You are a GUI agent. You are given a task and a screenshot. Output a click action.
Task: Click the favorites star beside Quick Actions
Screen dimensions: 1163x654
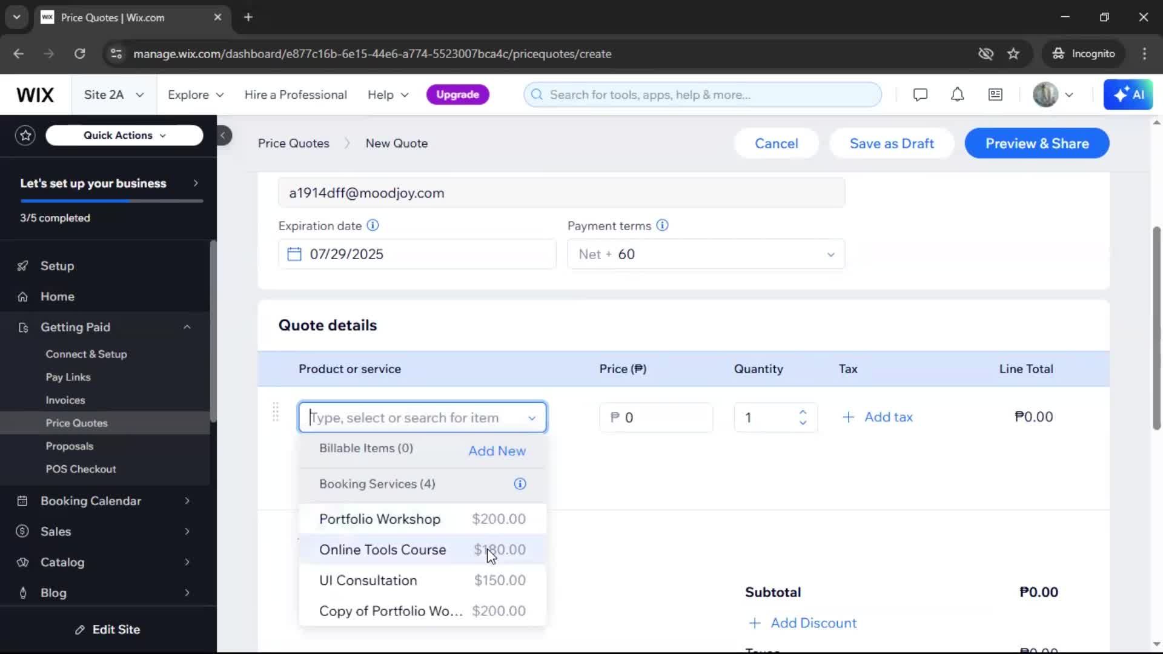25,135
